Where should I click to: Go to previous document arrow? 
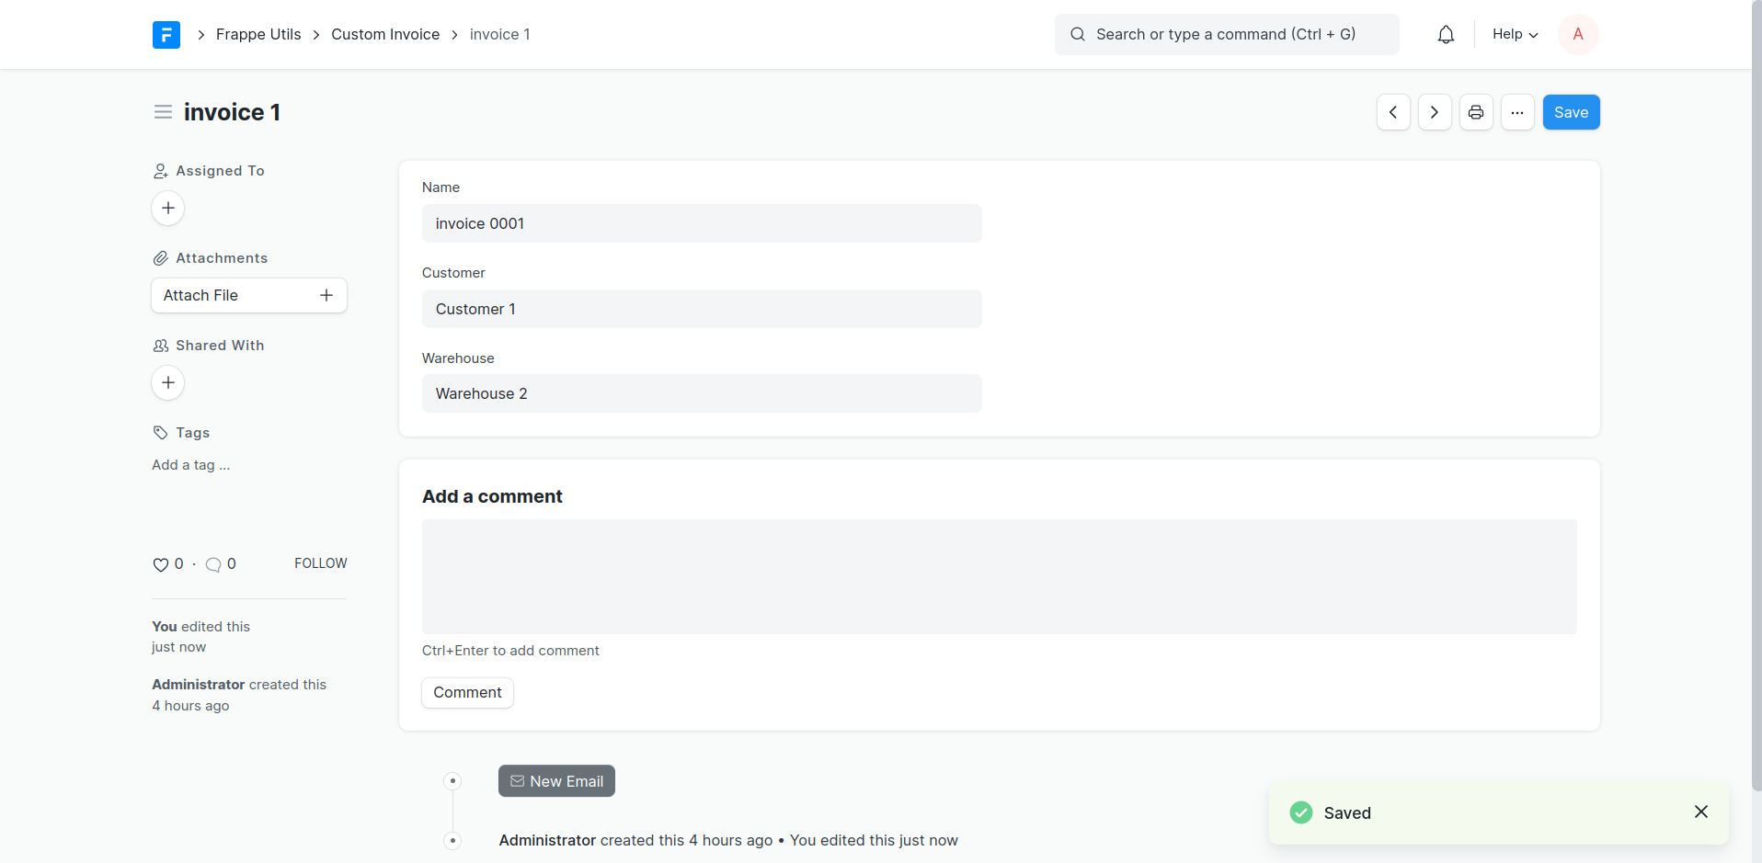[x=1393, y=112]
